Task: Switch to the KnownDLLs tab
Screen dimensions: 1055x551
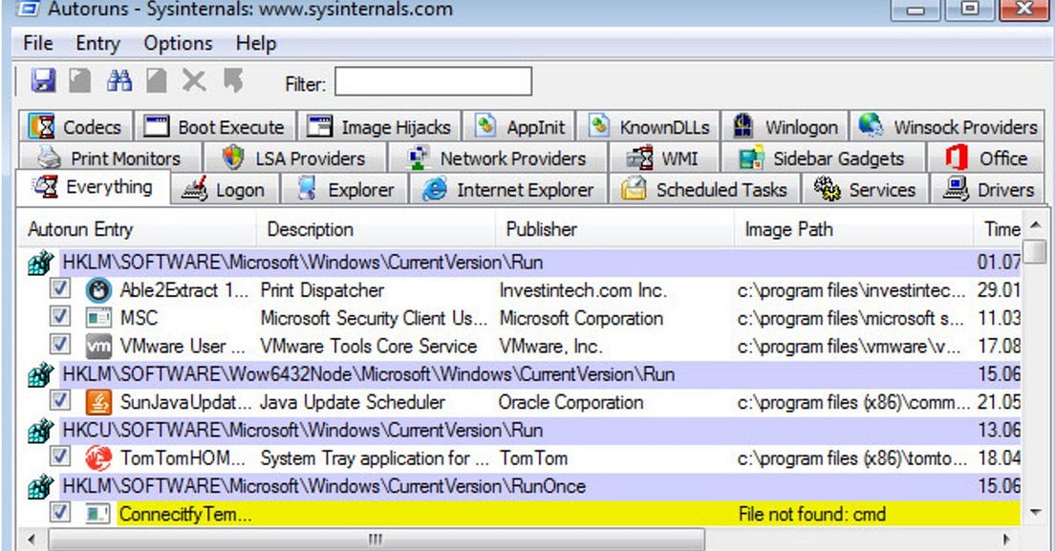Action: 649,126
